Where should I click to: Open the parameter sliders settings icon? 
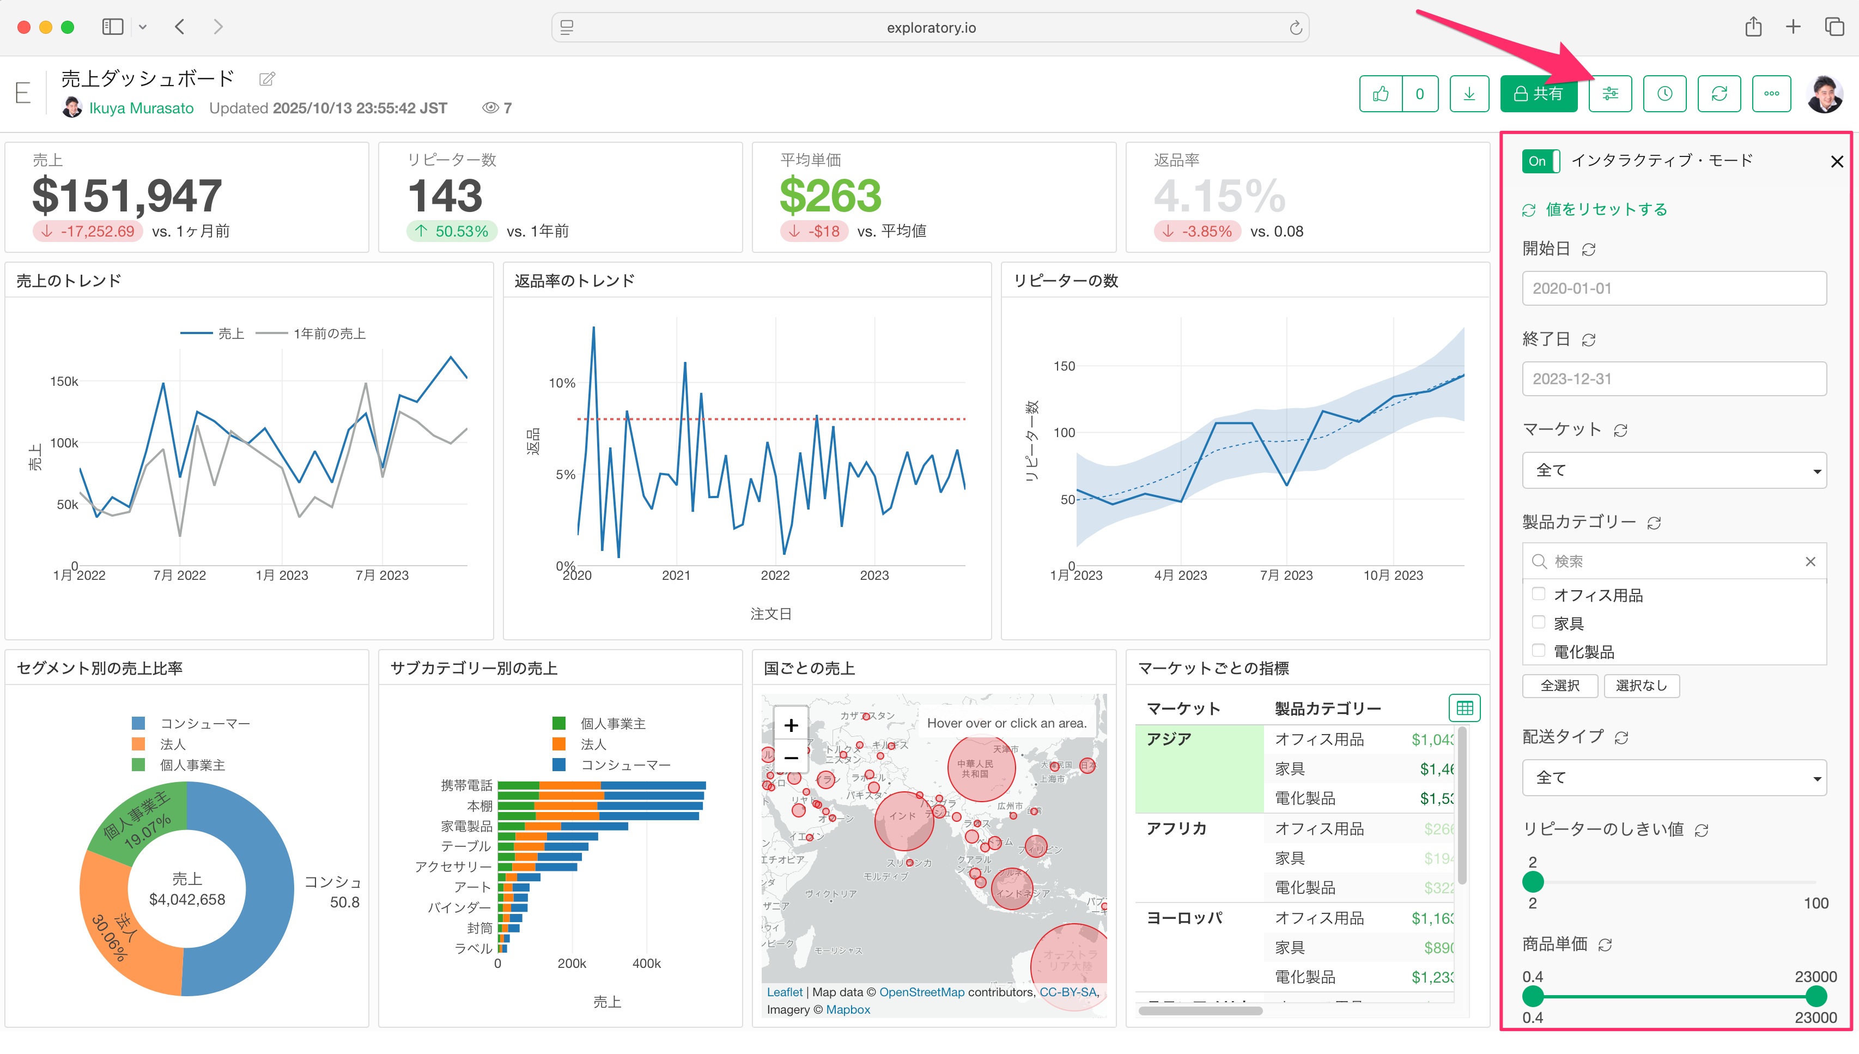(x=1610, y=93)
